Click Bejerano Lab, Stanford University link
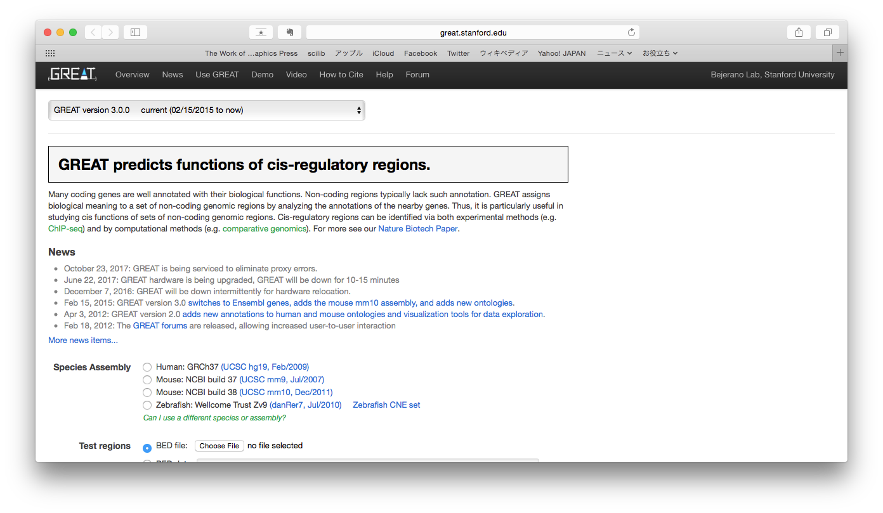883x513 pixels. (773, 74)
